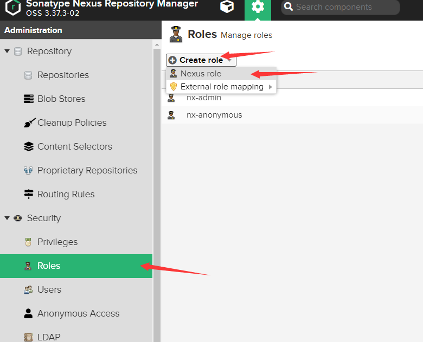This screenshot has height=342, width=423.
Task: Click the Security officer cap icon
Action: tap(18, 218)
